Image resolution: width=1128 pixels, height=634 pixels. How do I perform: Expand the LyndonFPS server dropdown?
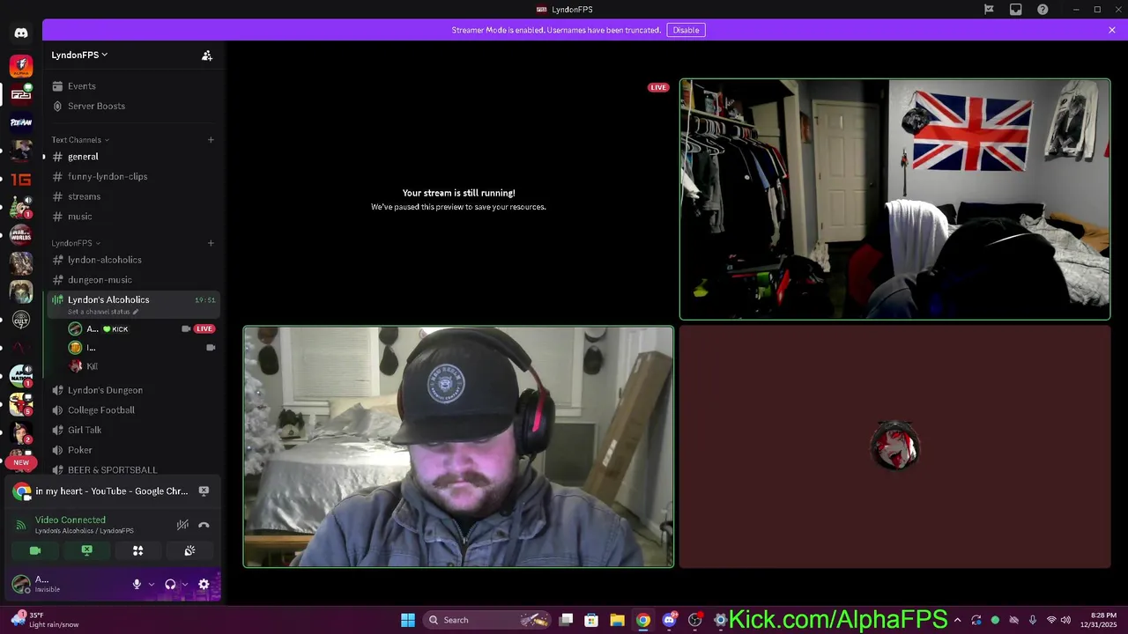click(x=79, y=55)
